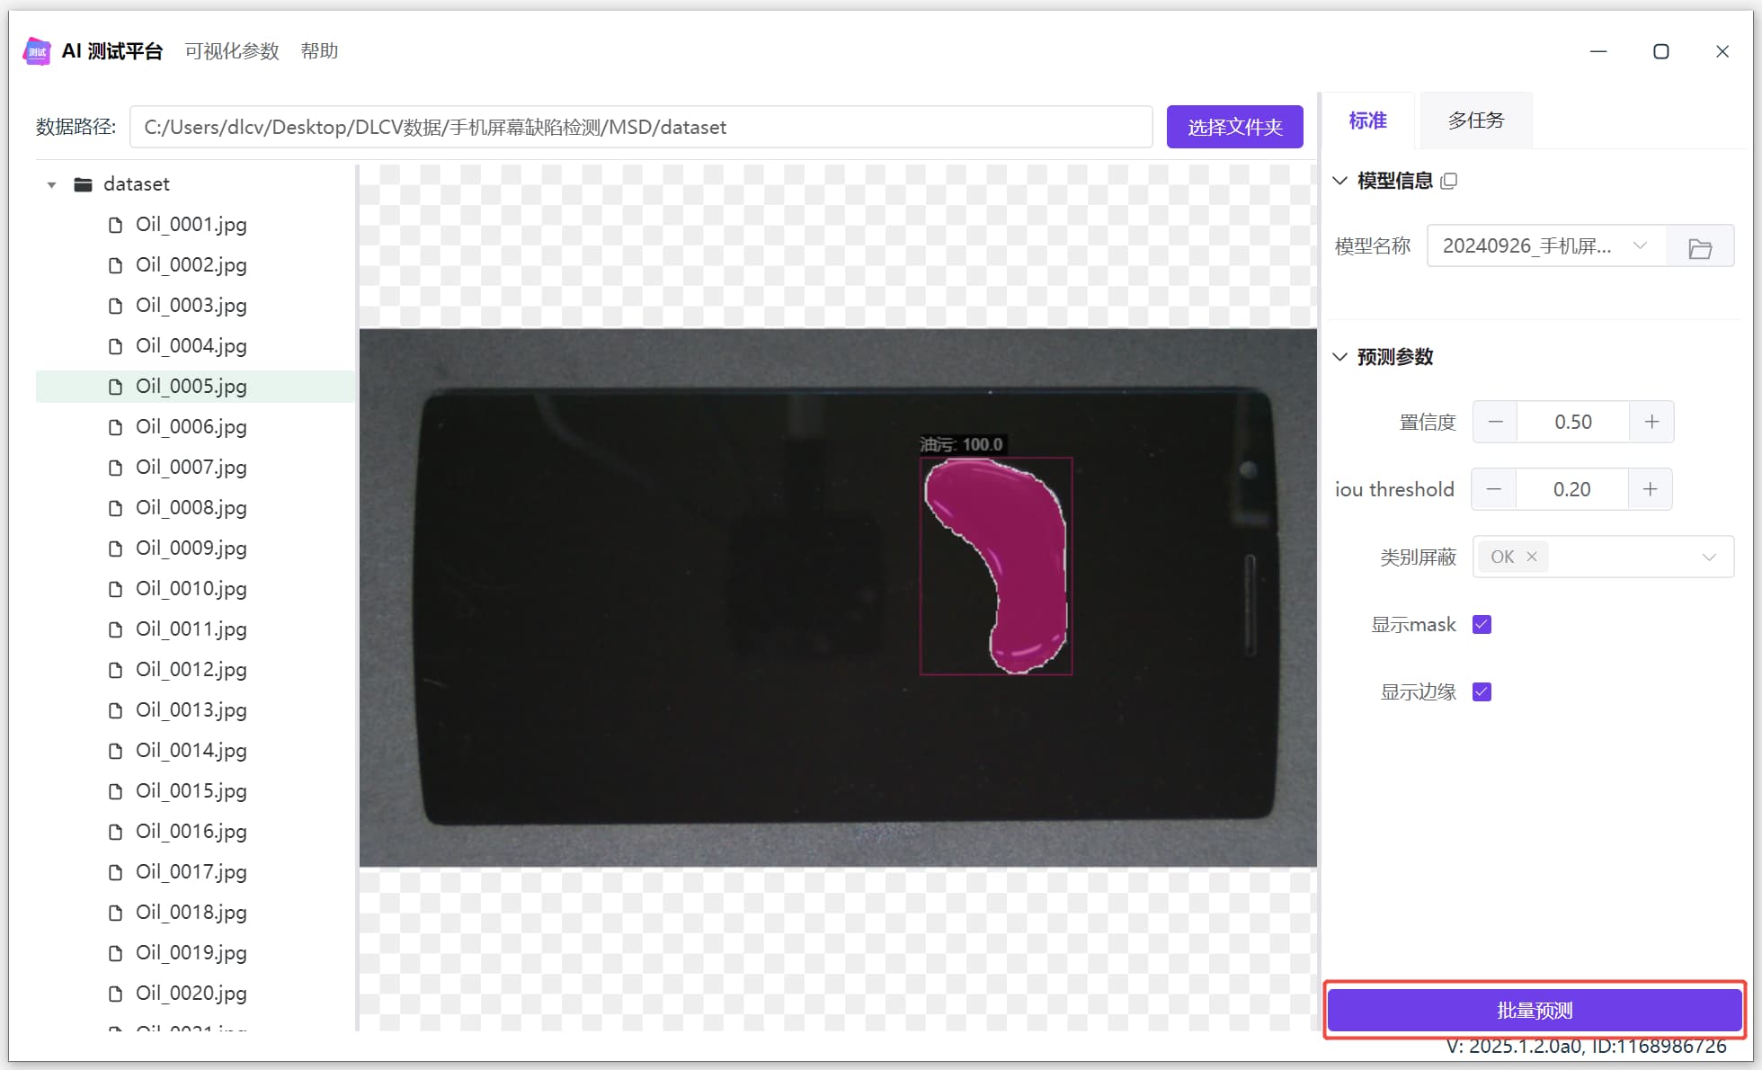Image resolution: width=1762 pixels, height=1070 pixels.
Task: Select Oil_0011.jpg in file tree
Action: [191, 629]
